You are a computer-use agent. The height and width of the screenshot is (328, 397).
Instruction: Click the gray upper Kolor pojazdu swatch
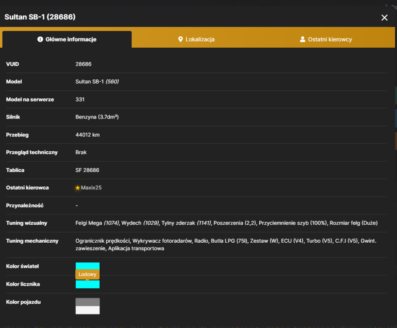coord(87,302)
